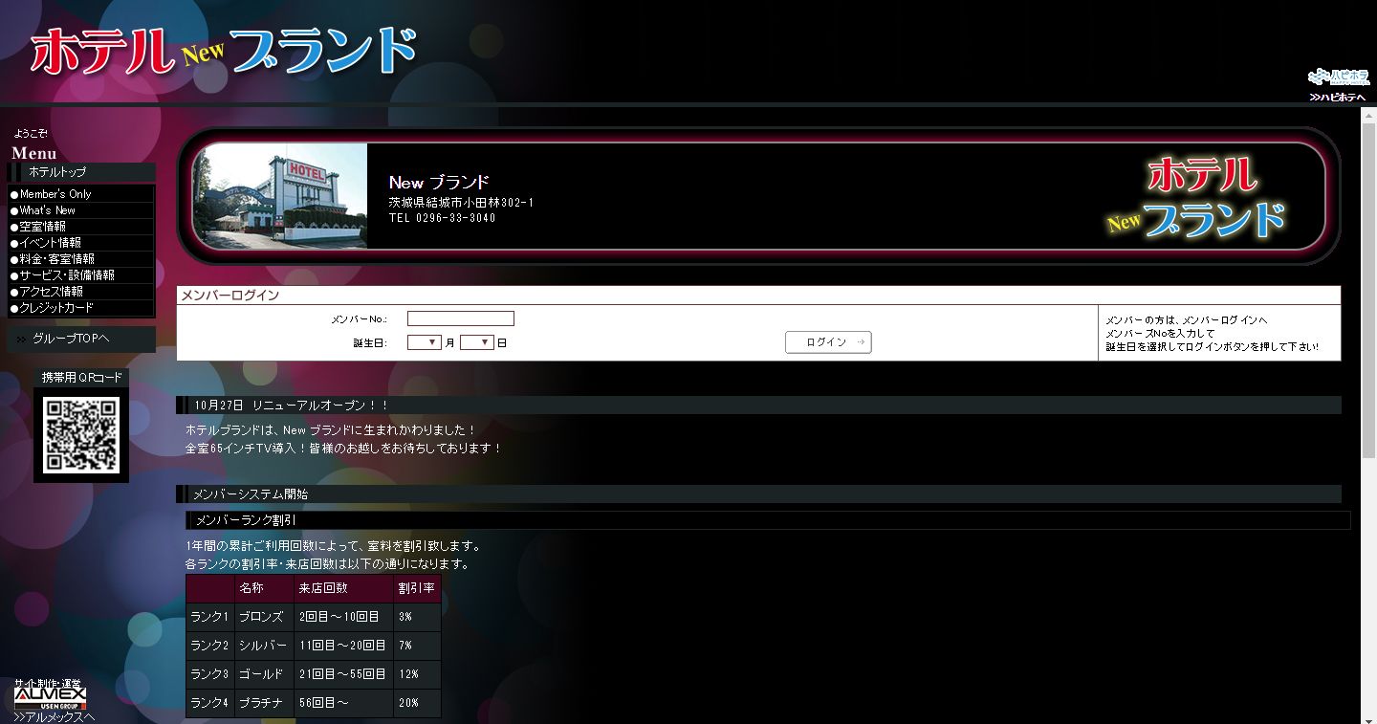
Task: Click the ログイン button
Action: pyautogui.click(x=828, y=342)
